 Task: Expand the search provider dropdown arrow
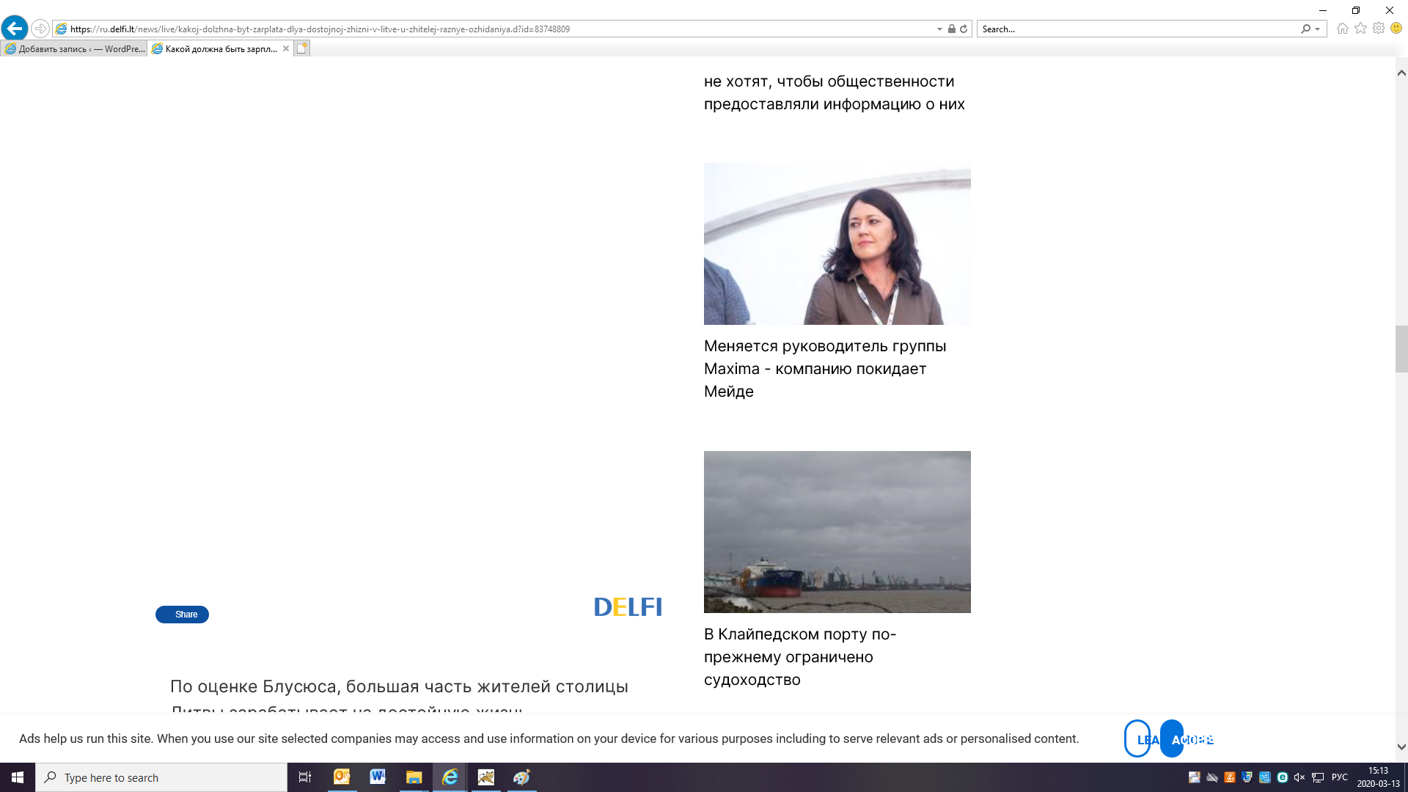coord(1318,29)
